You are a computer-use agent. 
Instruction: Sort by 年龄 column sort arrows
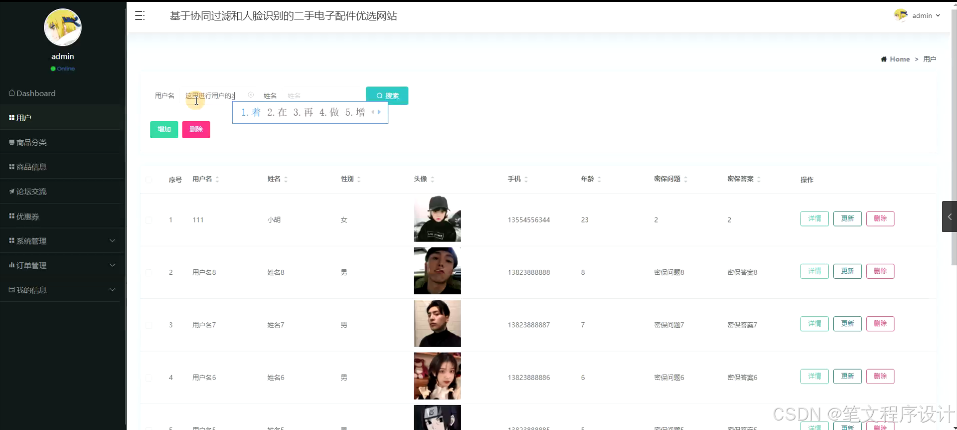coord(599,179)
